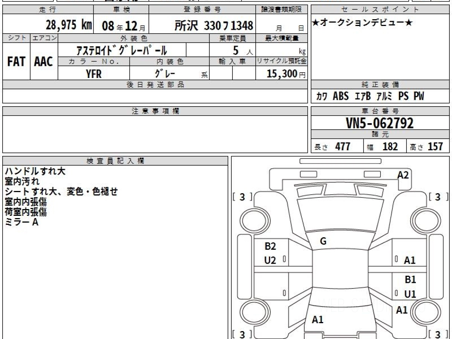452x339 pixels.
Task: Click the 後日発送部品 header bar
Action: [x=155, y=85]
